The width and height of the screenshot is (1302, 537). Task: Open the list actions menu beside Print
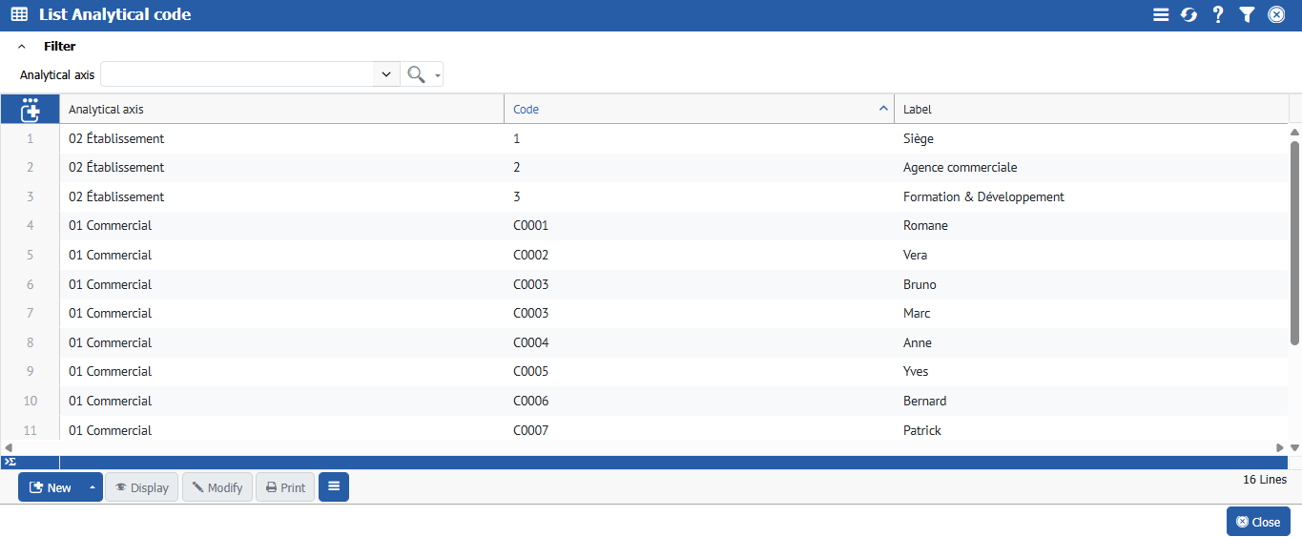coord(333,487)
